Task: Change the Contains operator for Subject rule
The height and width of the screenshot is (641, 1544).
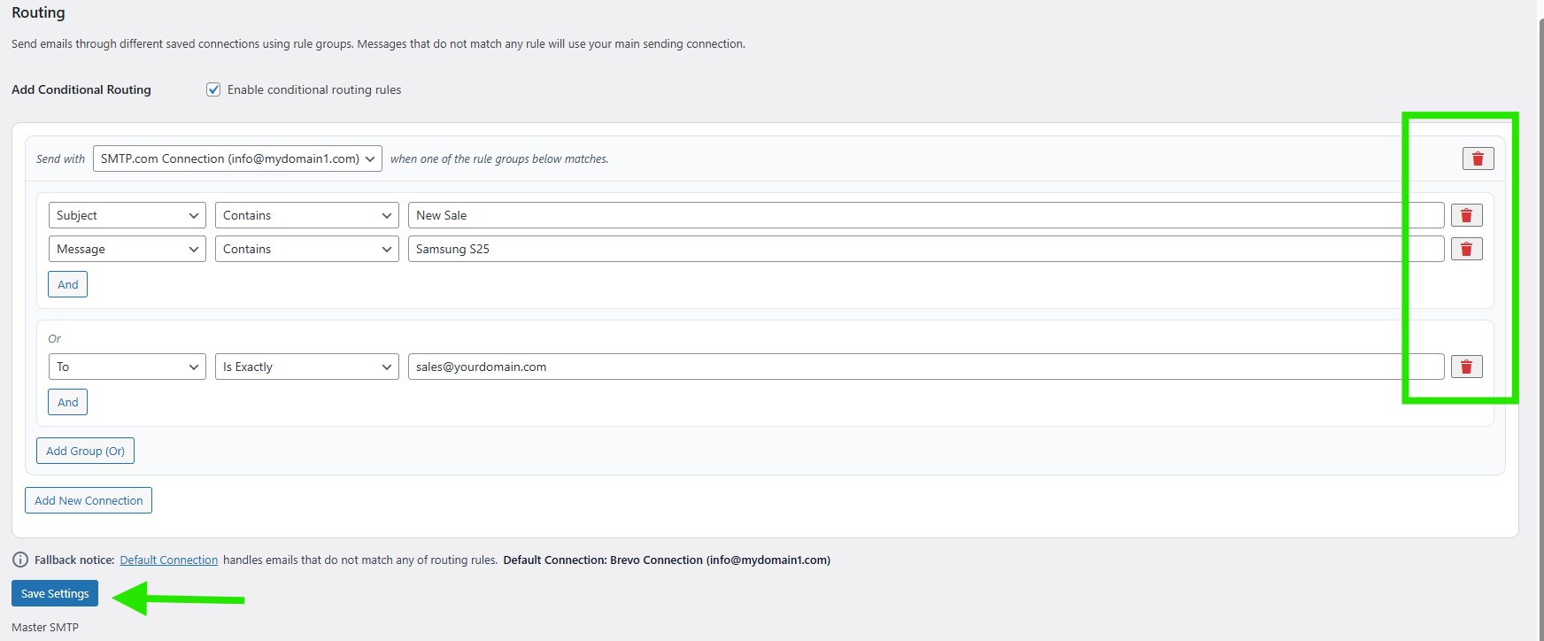Action: [306, 215]
